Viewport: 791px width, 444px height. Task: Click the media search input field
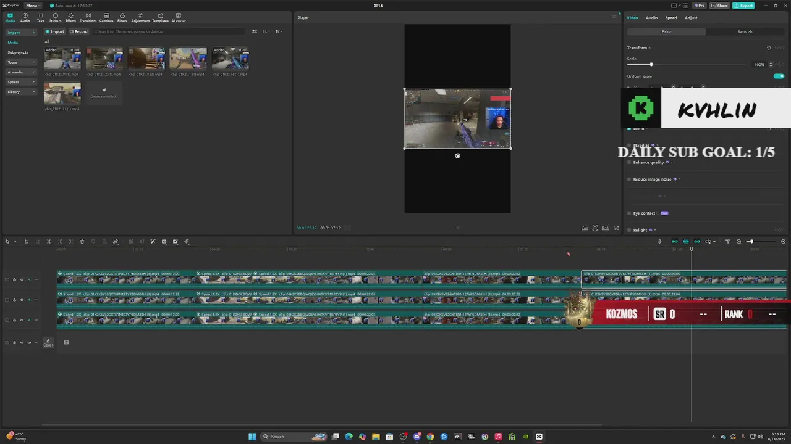click(x=170, y=31)
